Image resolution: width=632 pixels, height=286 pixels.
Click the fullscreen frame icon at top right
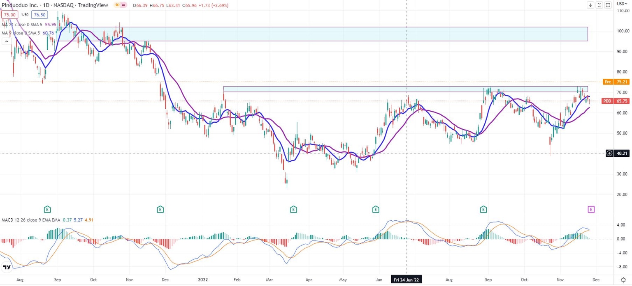[x=608, y=5]
